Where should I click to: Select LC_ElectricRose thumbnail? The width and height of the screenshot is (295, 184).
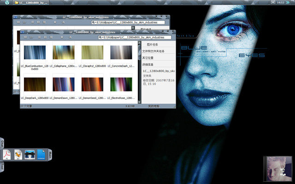coord(121,84)
